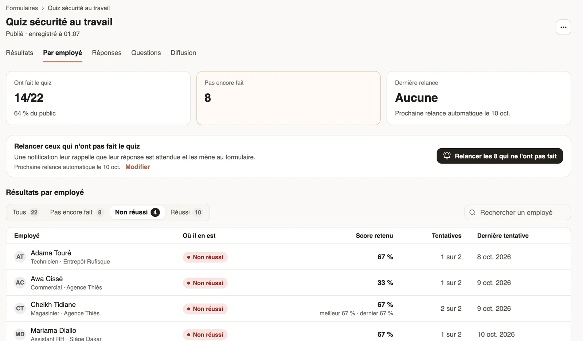Select the Pas encore fait summary card
The height and width of the screenshot is (341, 583).
click(289, 98)
